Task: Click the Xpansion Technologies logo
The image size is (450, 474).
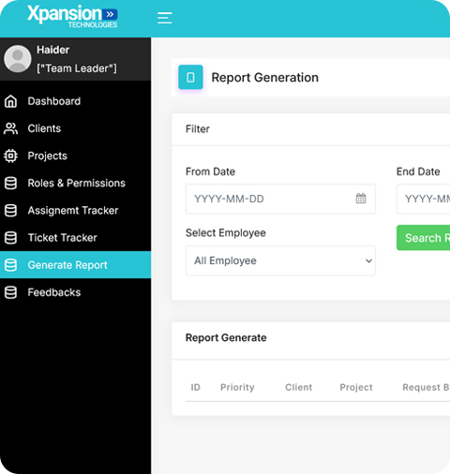Action: (x=72, y=16)
